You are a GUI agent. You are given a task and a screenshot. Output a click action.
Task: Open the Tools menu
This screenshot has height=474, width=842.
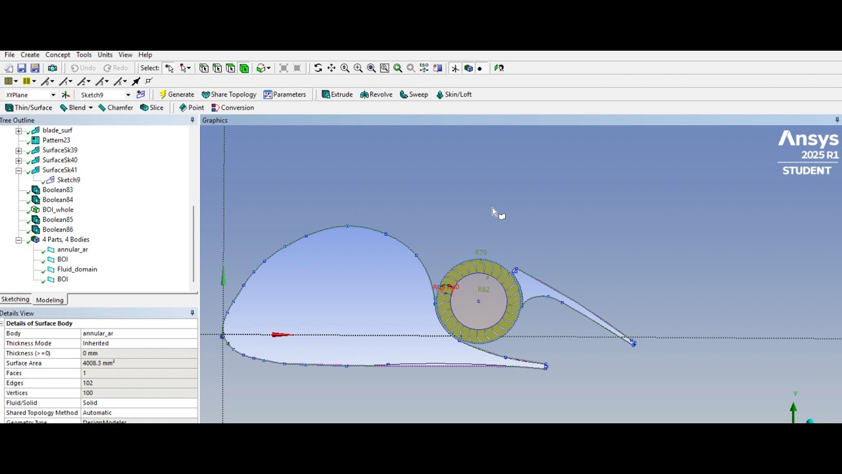pos(84,55)
